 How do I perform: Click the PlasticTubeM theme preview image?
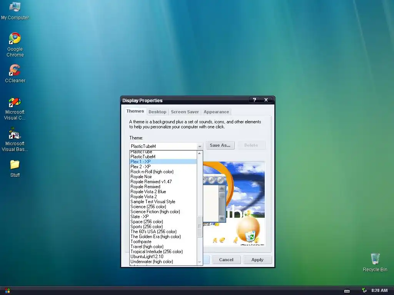point(234,204)
